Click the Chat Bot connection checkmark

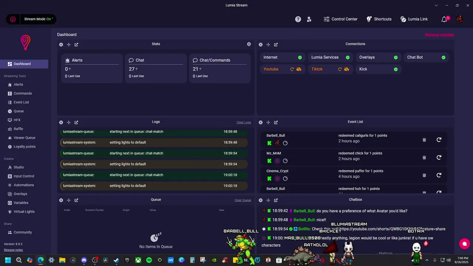[443, 58]
